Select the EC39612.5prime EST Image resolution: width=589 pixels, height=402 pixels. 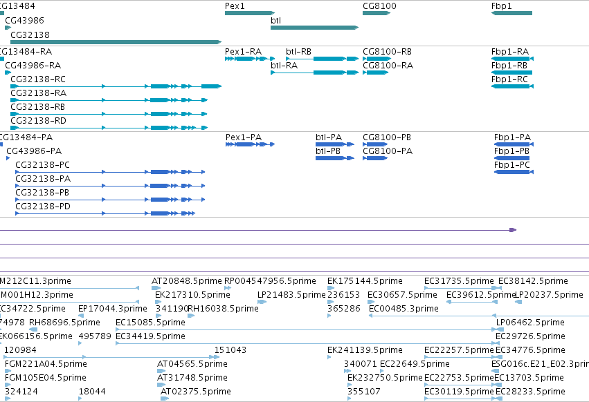[472, 302]
